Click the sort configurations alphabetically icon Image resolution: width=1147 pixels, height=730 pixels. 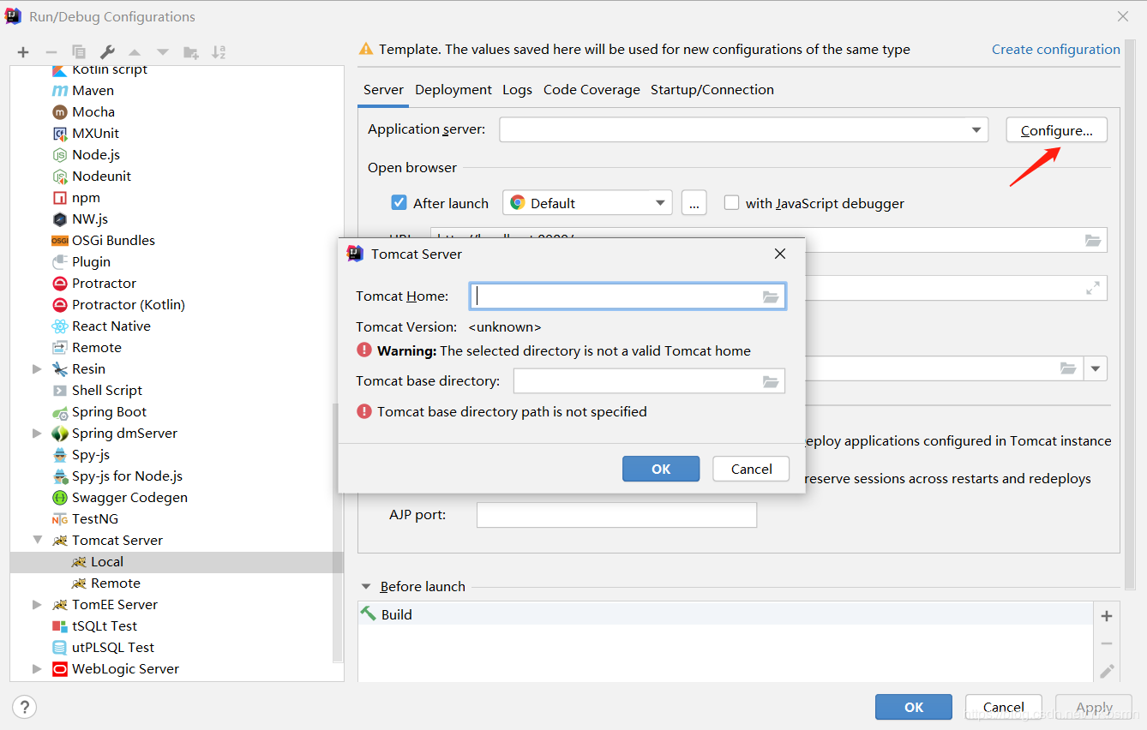coord(219,52)
